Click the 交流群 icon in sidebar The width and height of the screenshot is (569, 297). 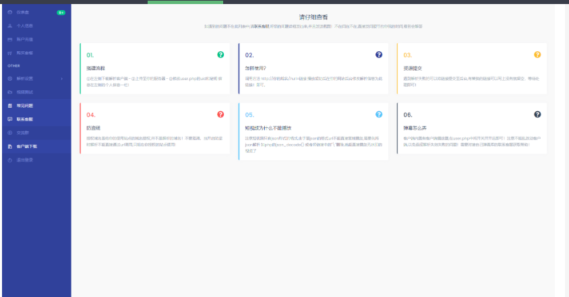point(10,133)
